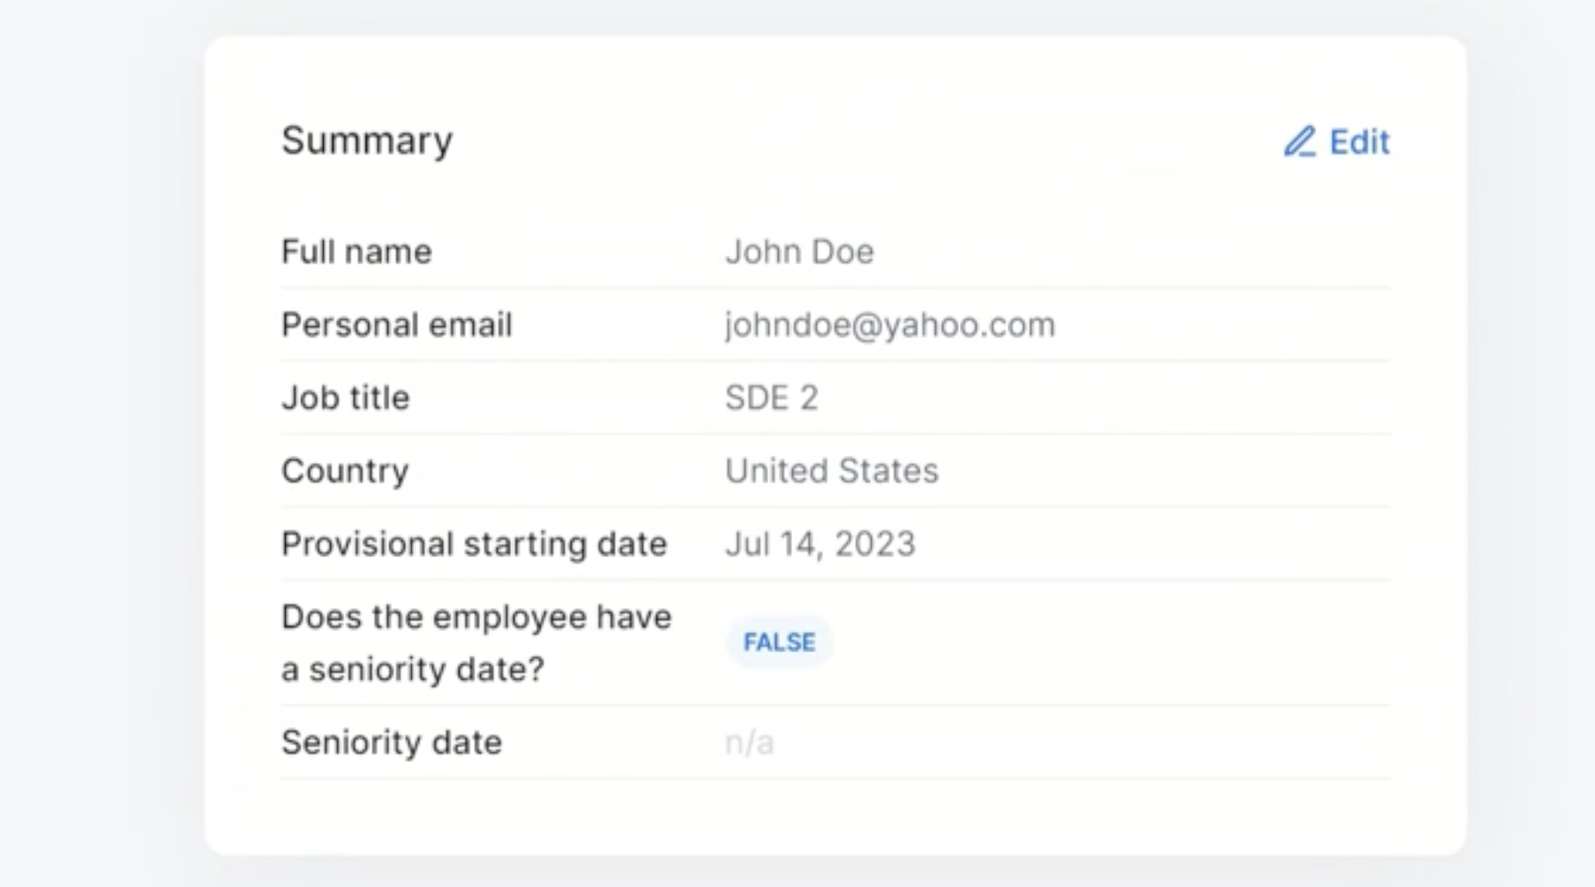Select the Jul 14, 2023 date

pos(820,544)
